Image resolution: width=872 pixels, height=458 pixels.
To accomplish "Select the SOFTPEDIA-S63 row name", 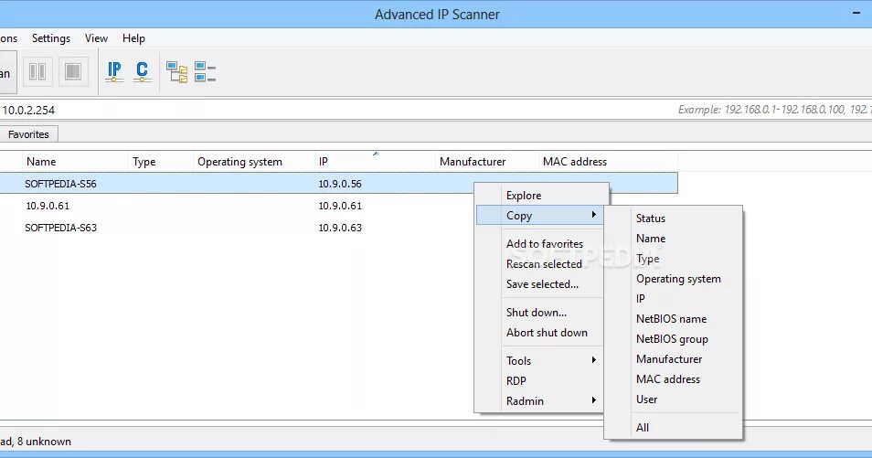I will 60,227.
